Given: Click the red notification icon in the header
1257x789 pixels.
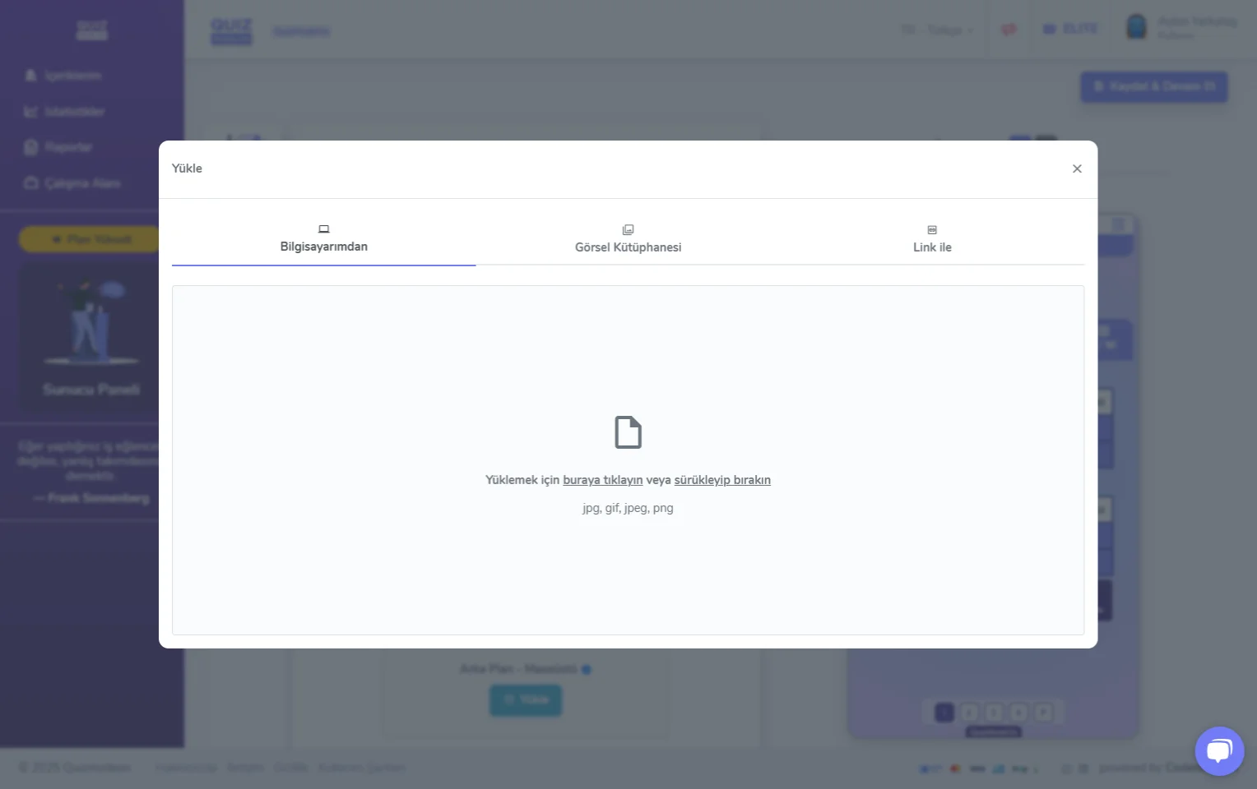Looking at the screenshot, I should tap(1008, 30).
